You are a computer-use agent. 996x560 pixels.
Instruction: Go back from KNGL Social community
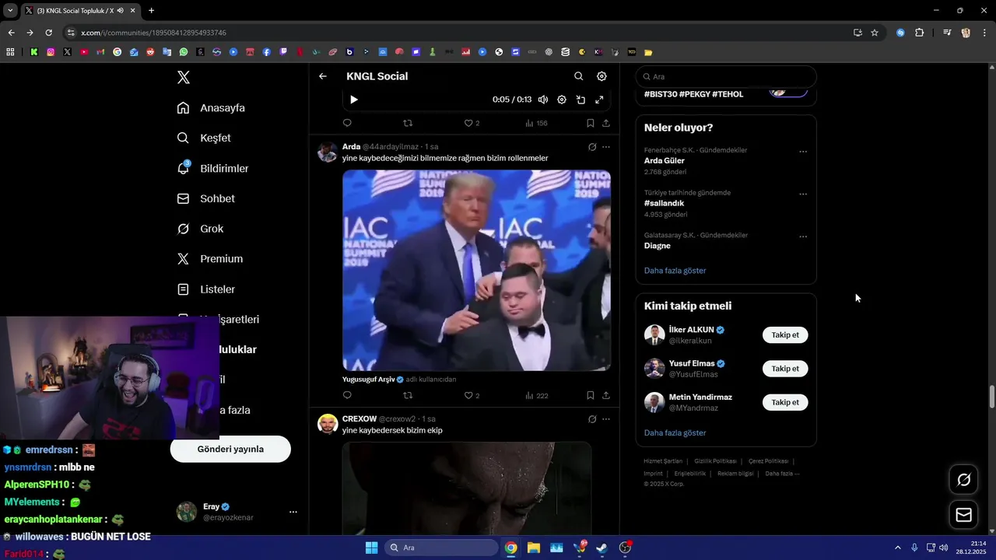click(x=323, y=76)
